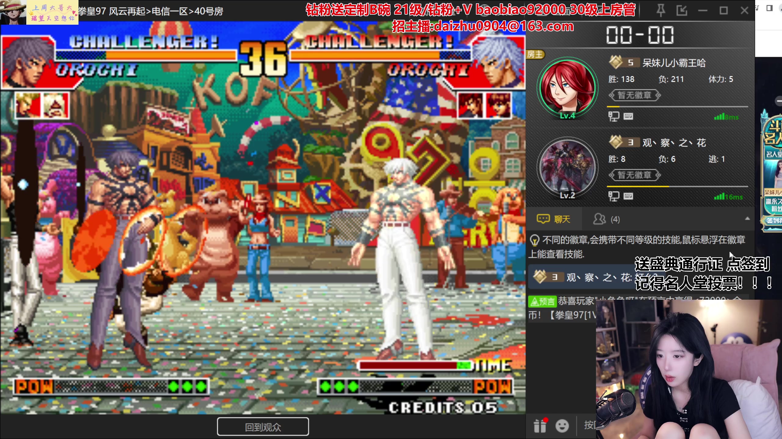This screenshot has width=782, height=439.
Task: Switch to the 聊天 chat tab
Action: click(554, 219)
